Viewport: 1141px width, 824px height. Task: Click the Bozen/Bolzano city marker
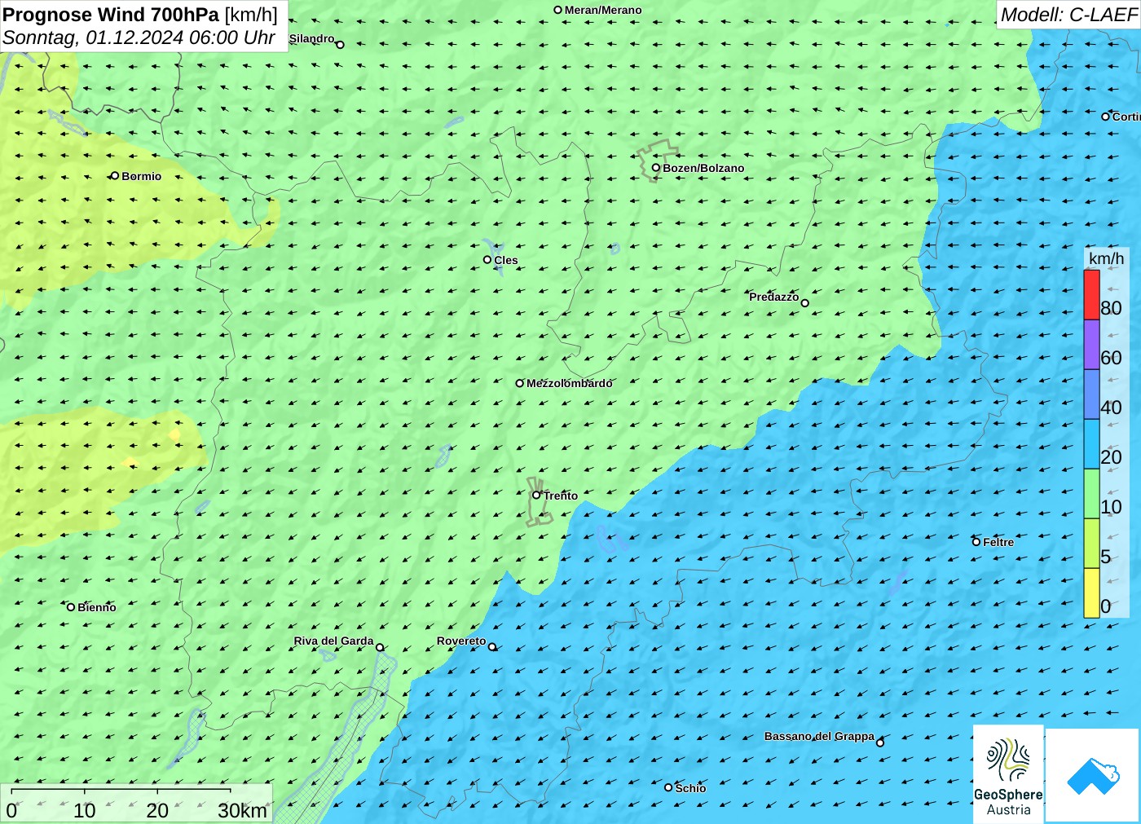[x=655, y=168]
